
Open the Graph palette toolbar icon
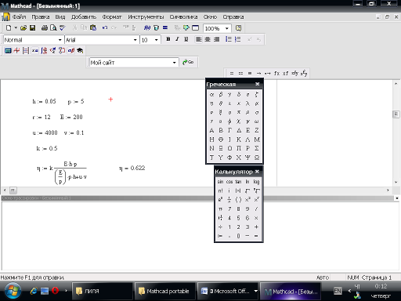[x=16, y=50]
